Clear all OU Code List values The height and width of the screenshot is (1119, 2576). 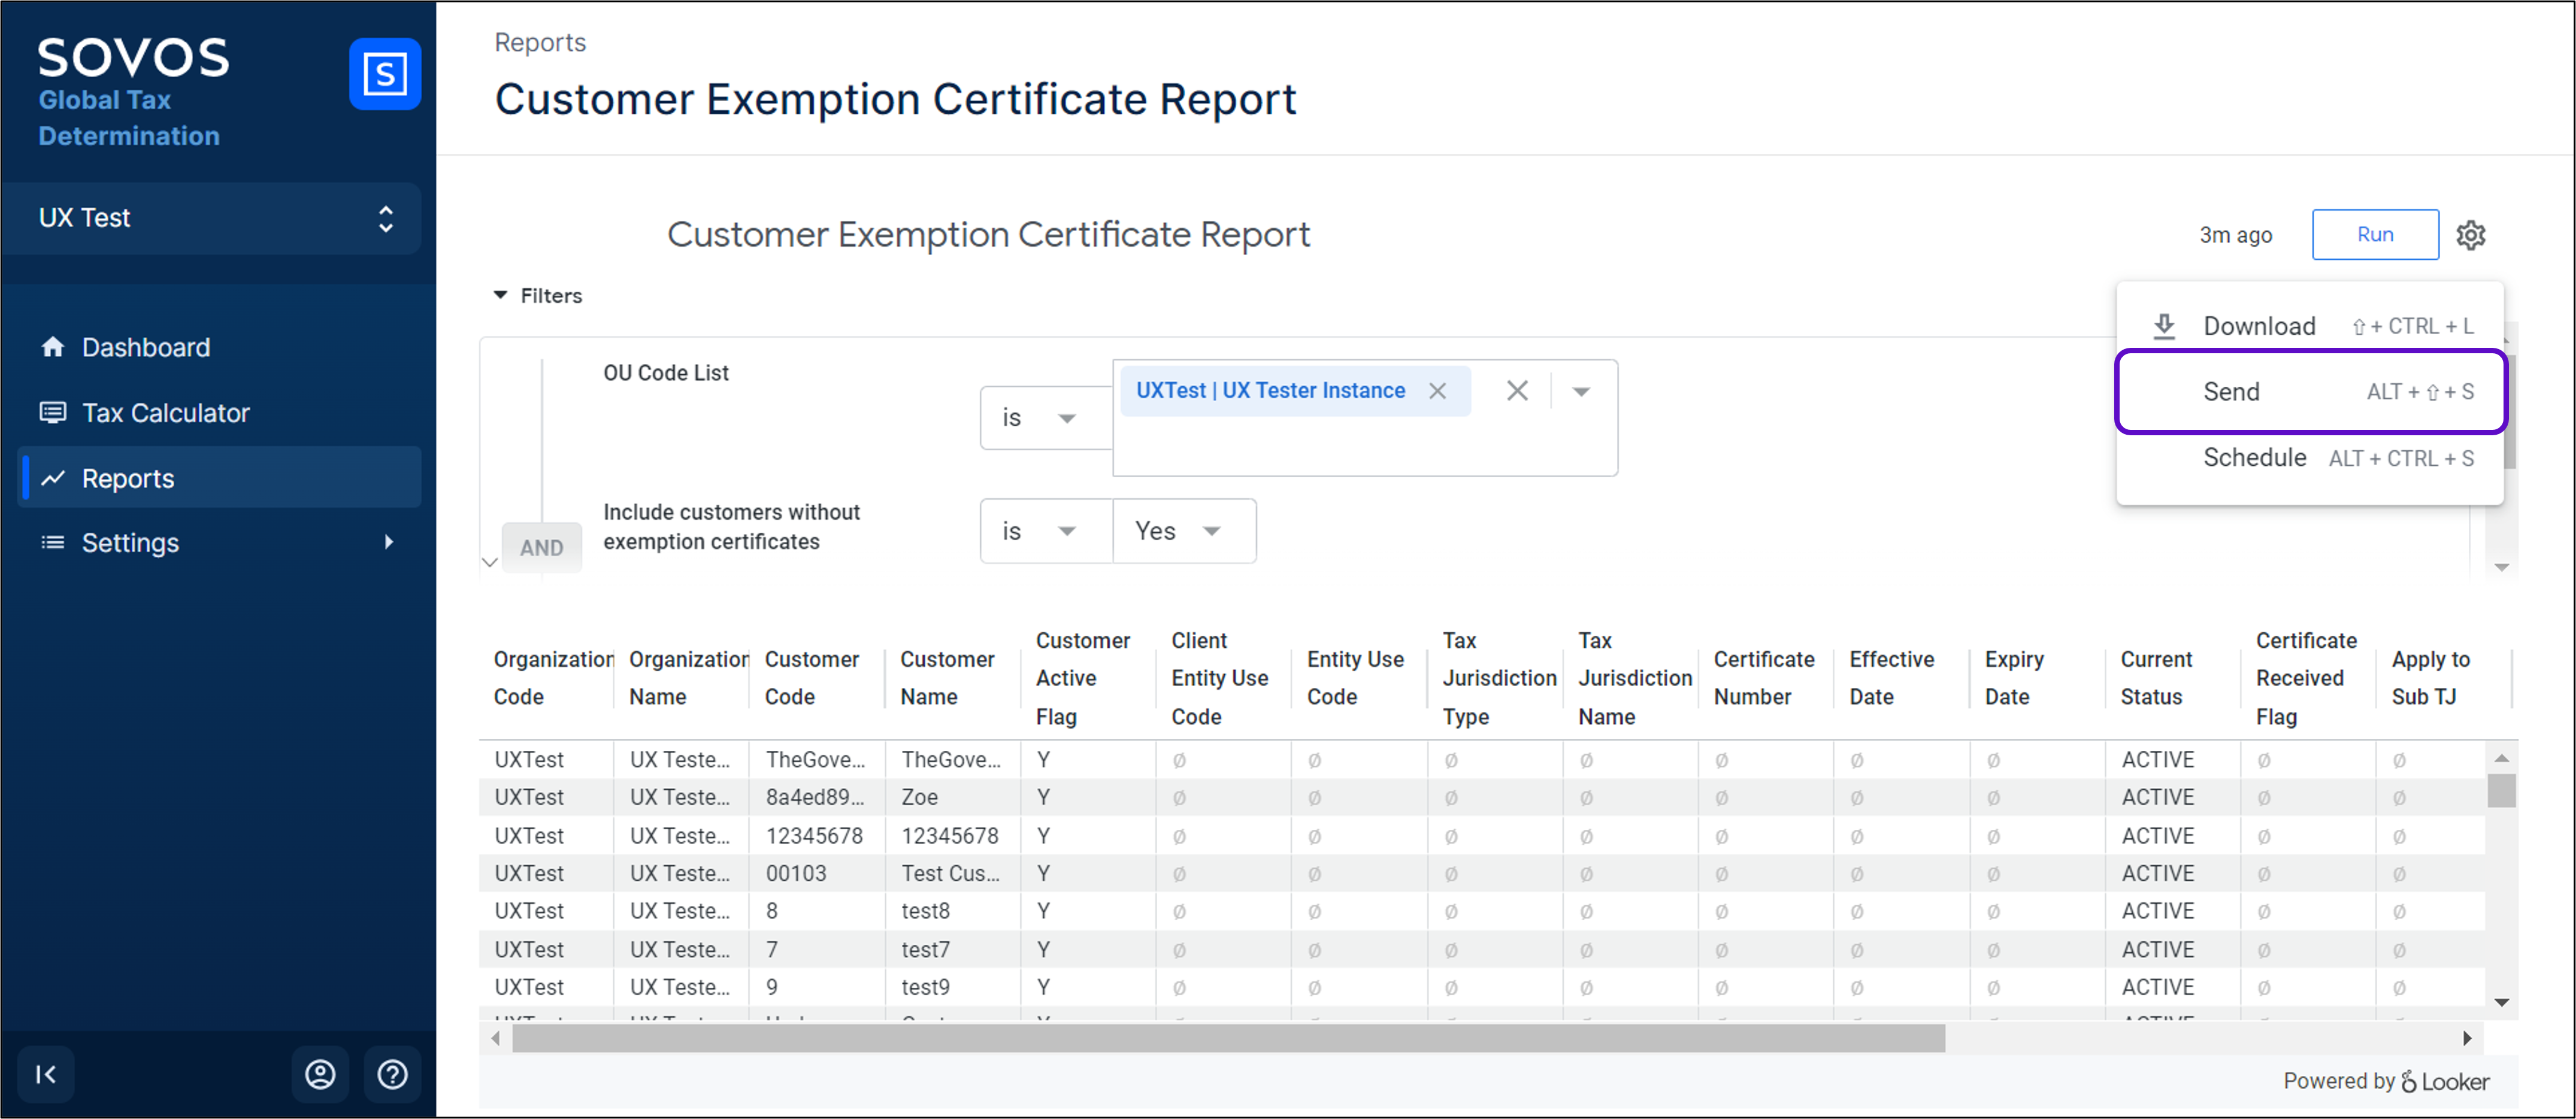click(1516, 391)
